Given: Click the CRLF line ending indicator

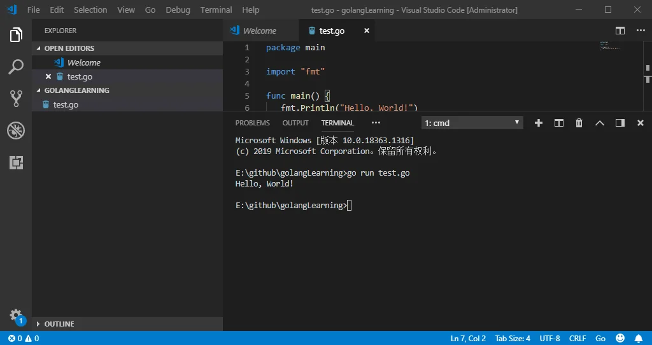Looking at the screenshot, I should (577, 339).
